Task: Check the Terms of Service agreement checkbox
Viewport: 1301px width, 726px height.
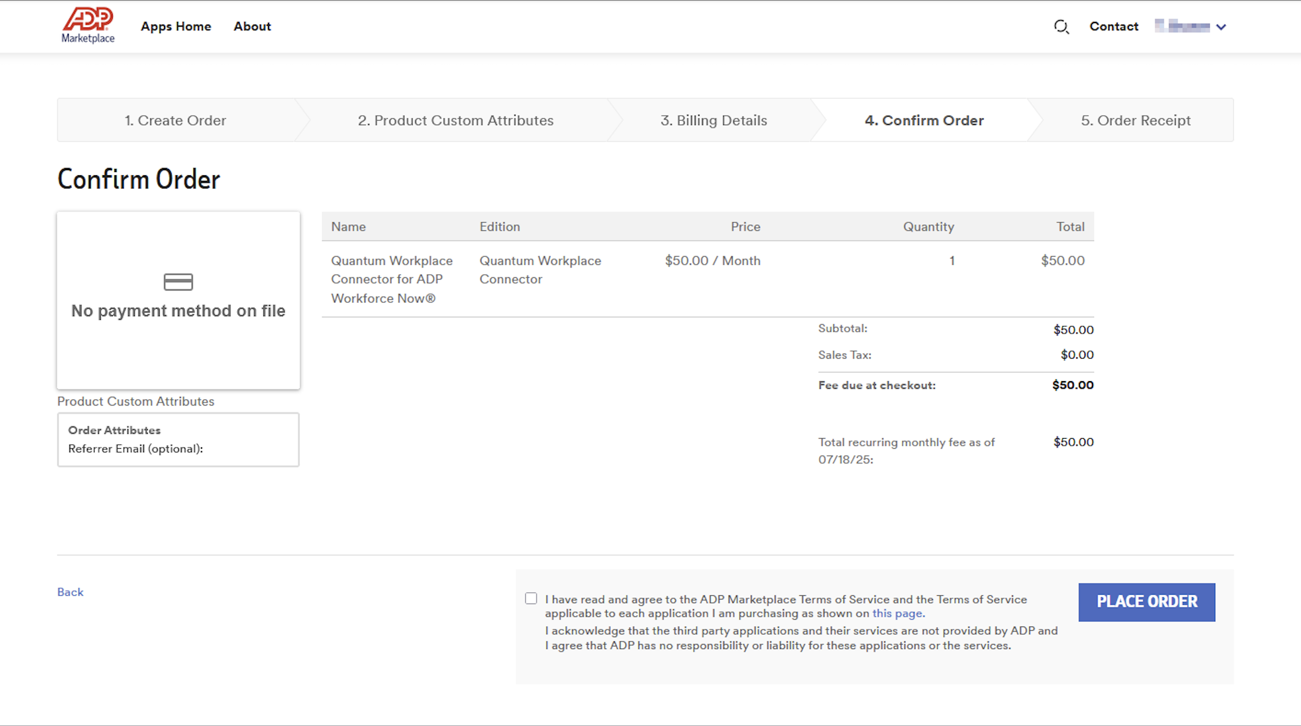Action: 531,598
